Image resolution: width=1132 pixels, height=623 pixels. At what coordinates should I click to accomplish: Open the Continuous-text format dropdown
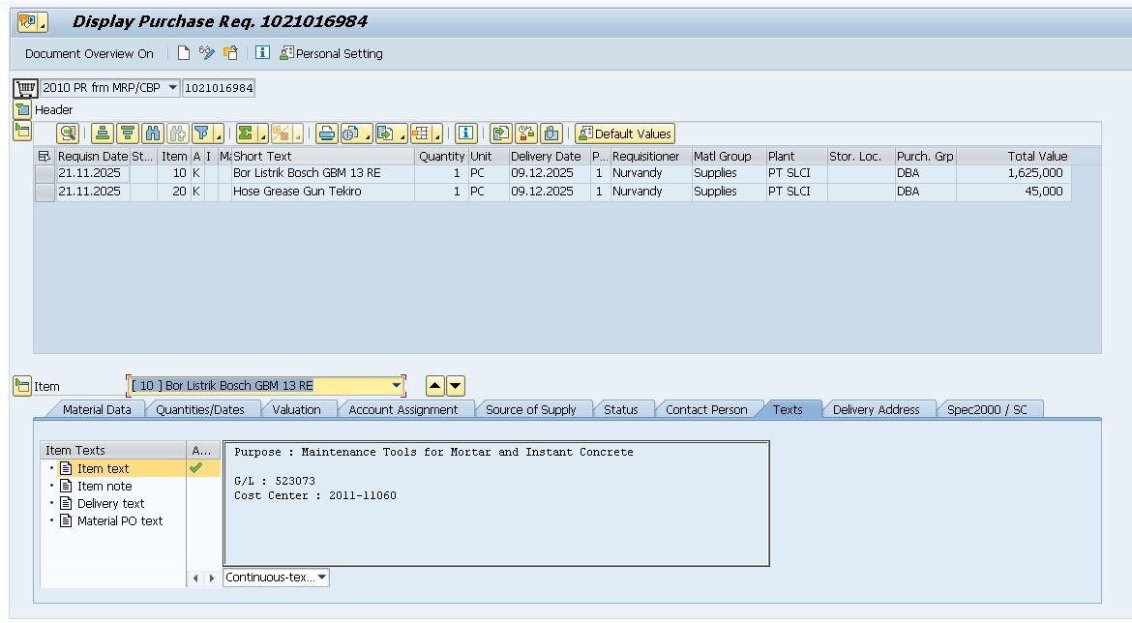(322, 578)
